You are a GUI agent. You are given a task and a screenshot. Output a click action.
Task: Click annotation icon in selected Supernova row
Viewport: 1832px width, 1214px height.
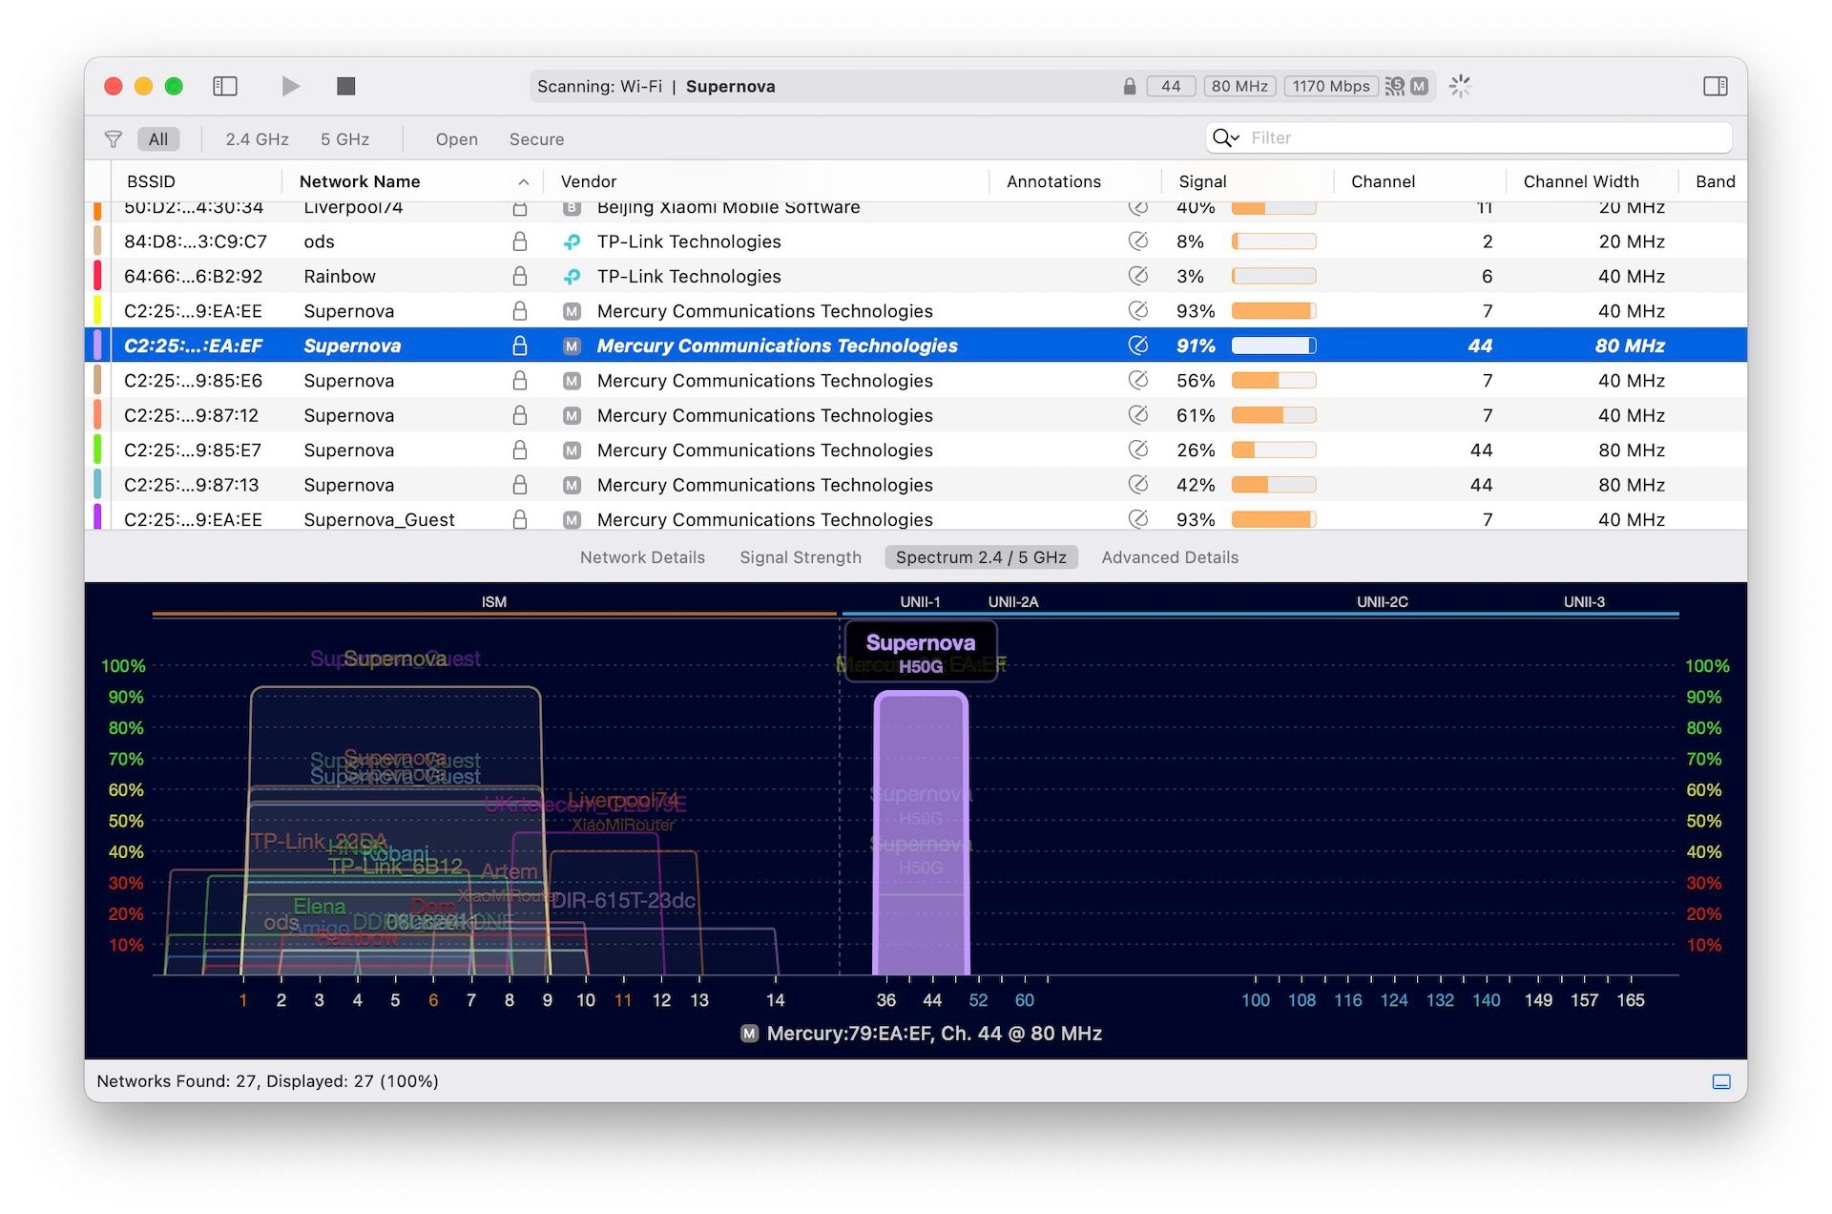pos(1137,345)
